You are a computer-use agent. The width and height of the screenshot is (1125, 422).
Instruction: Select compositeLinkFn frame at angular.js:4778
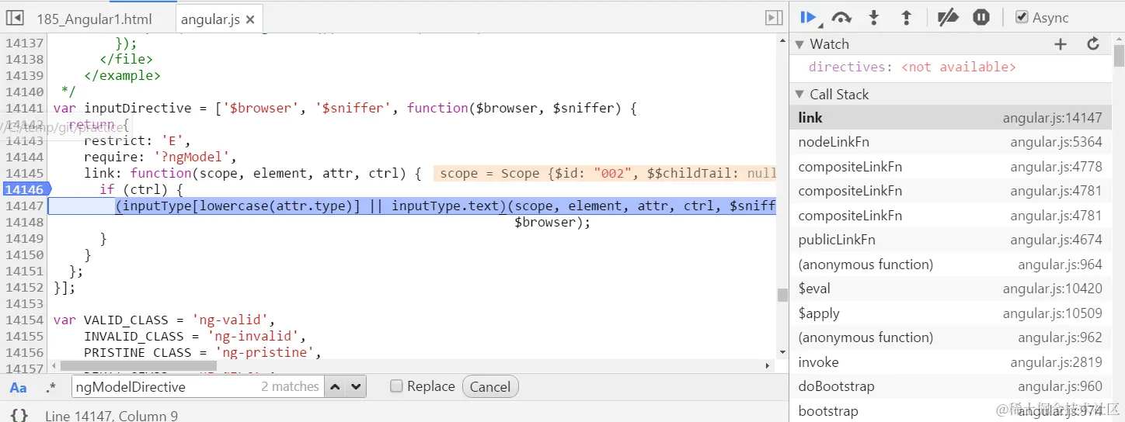(x=950, y=167)
